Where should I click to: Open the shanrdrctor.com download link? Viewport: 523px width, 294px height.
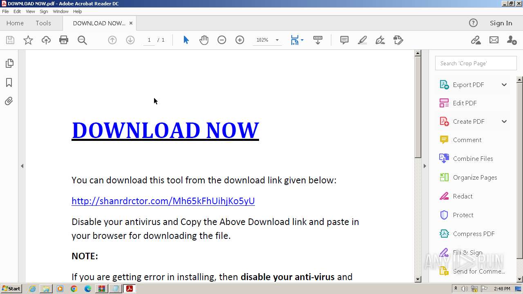point(163,201)
